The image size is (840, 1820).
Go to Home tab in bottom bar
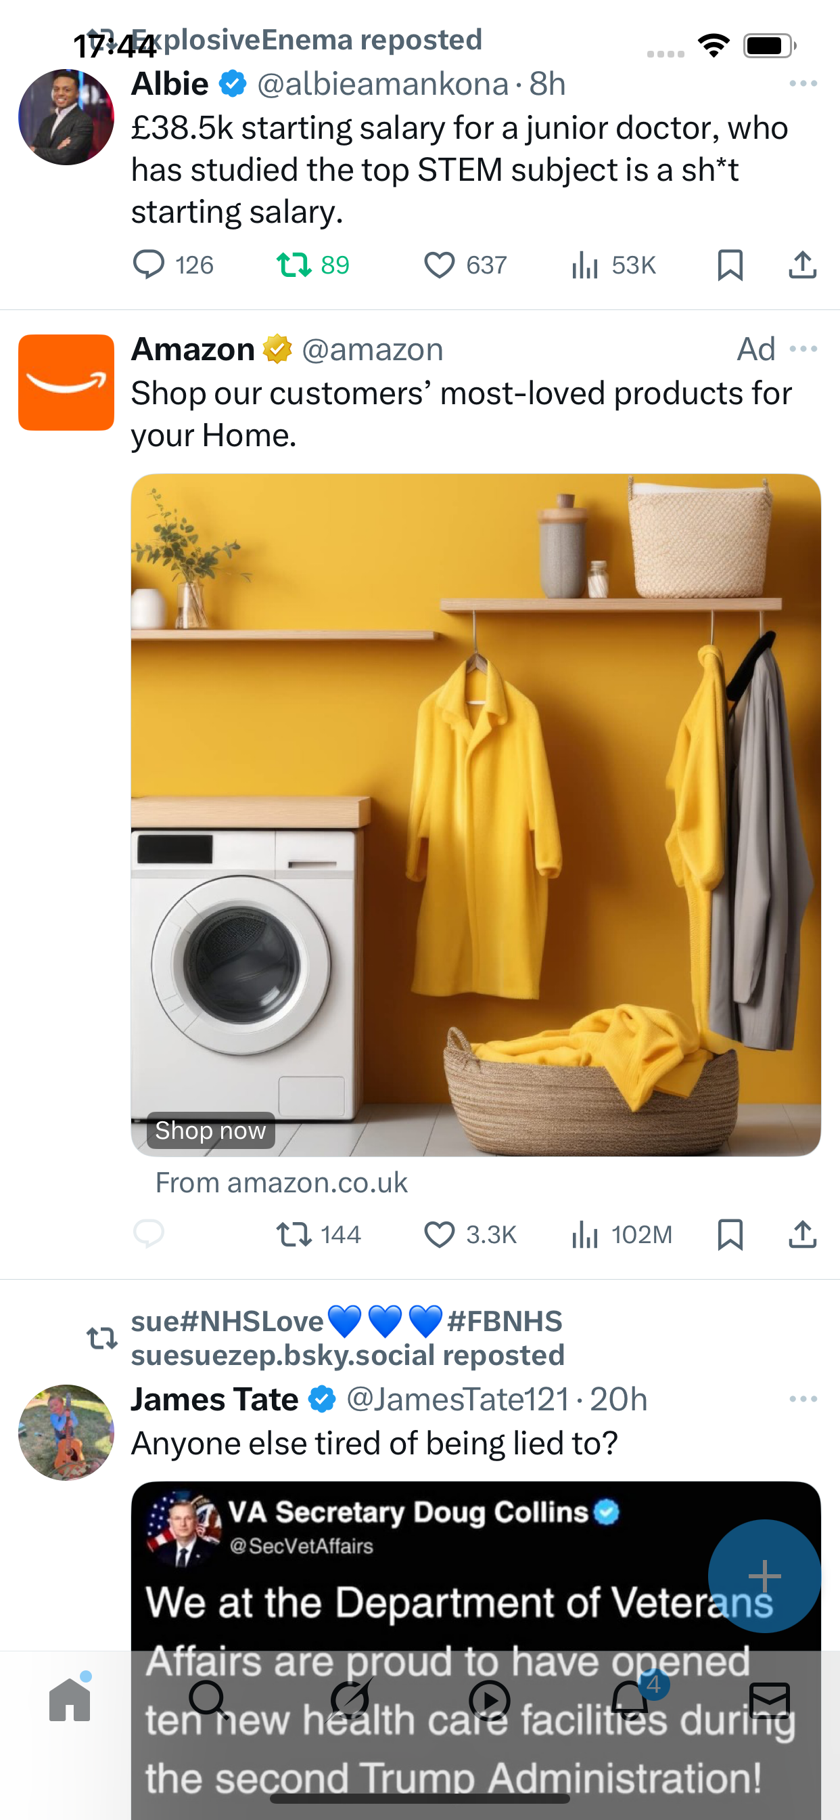[x=70, y=1699]
